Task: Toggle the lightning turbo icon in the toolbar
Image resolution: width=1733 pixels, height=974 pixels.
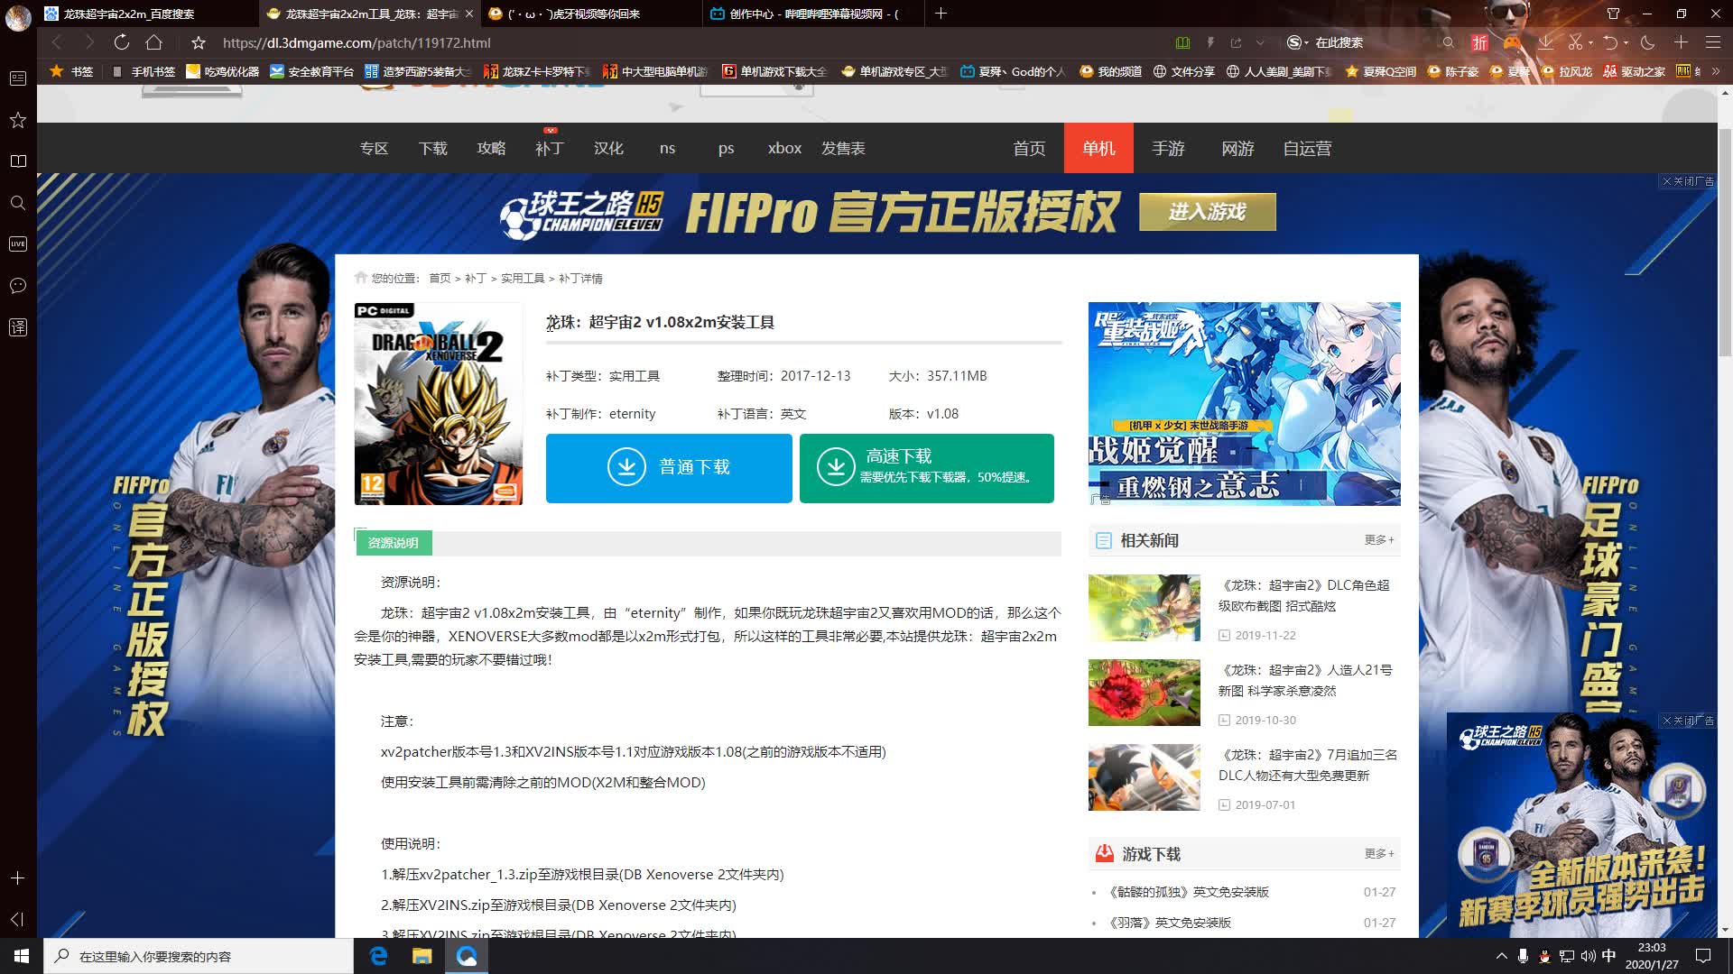Action: click(x=1211, y=42)
